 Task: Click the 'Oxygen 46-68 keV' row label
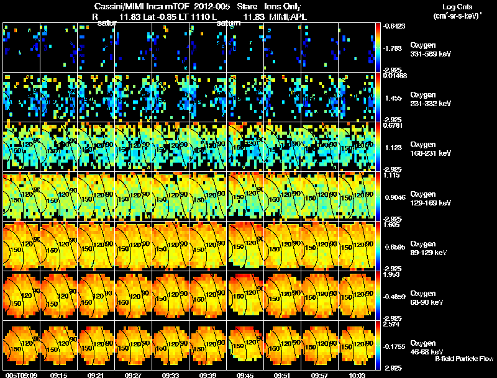click(427, 348)
